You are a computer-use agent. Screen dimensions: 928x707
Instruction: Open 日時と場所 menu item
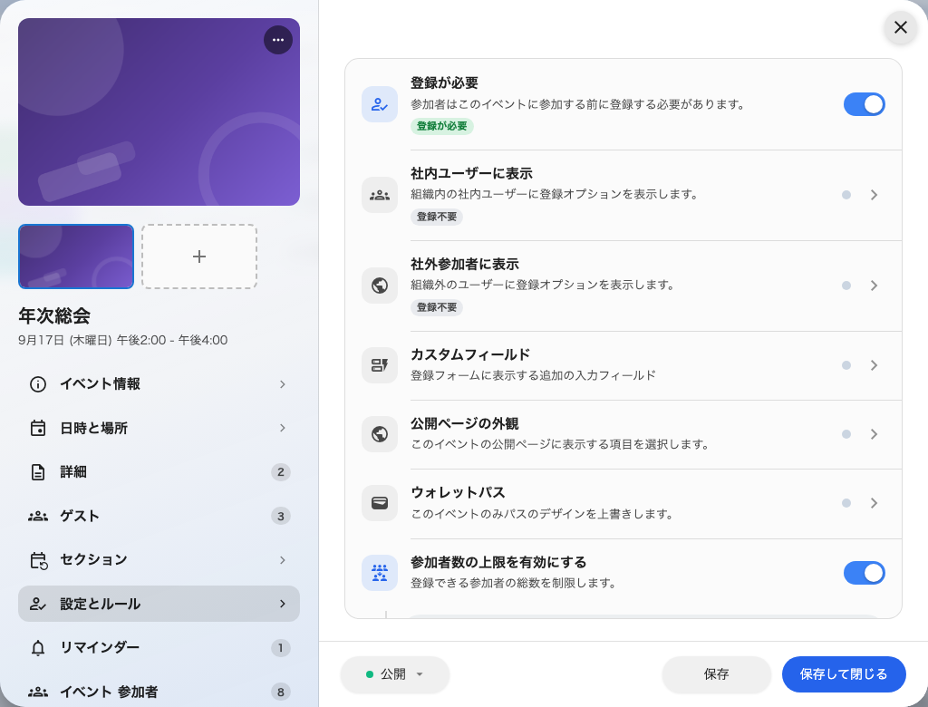point(159,428)
